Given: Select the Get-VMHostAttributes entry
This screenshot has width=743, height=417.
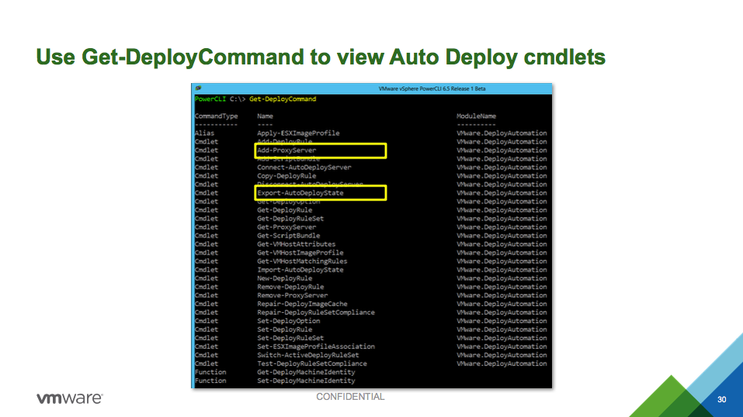Looking at the screenshot, I should coord(298,244).
